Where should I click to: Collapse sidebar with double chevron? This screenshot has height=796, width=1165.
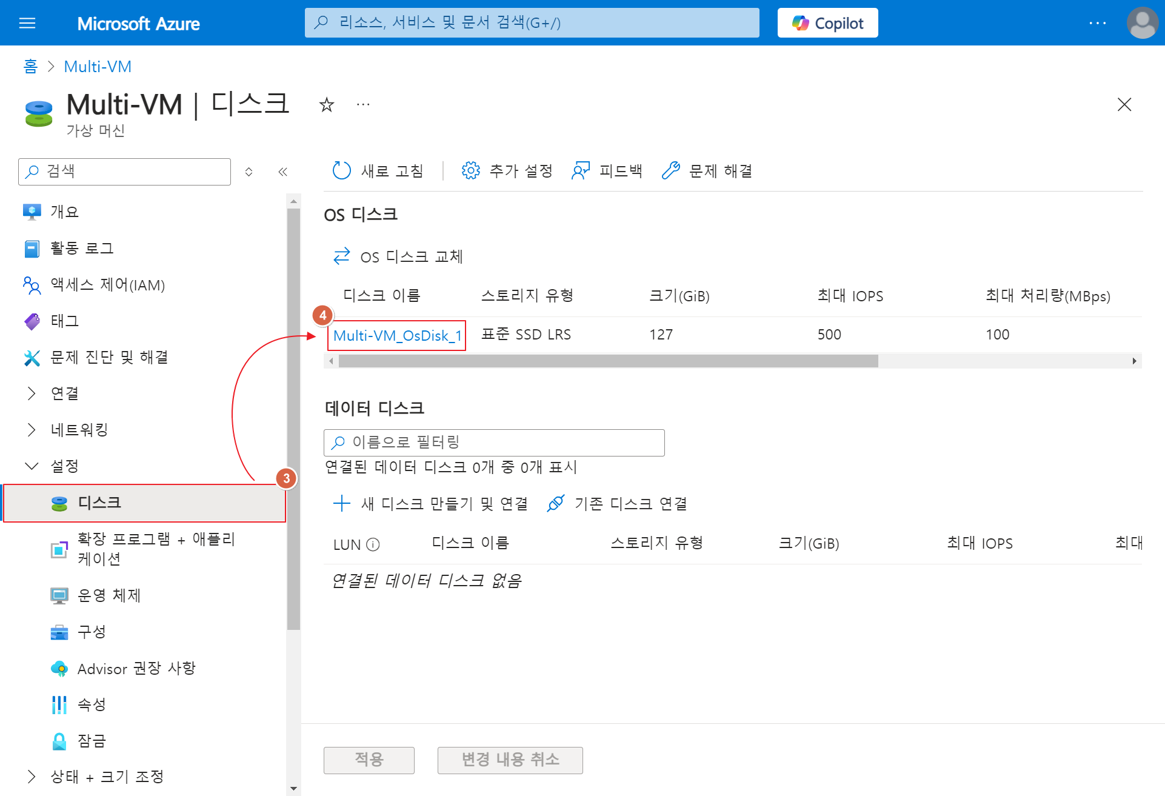click(282, 172)
